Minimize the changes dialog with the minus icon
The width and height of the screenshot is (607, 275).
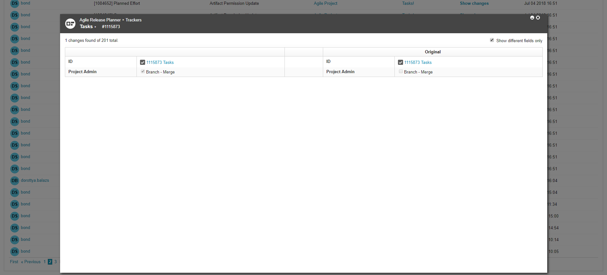point(532,18)
